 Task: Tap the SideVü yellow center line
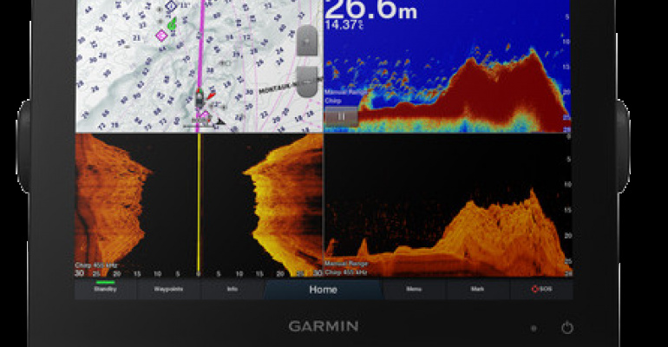click(199, 205)
